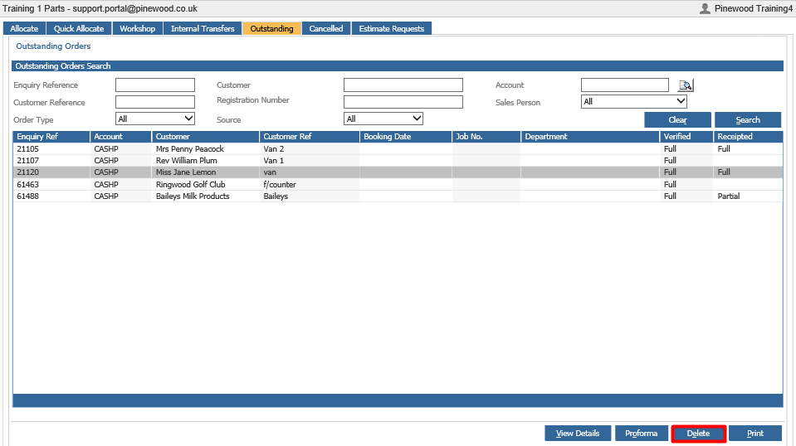Viewport: 796px width, 446px height.
Task: Switch to the Quick Allocate tab
Action: [79, 28]
